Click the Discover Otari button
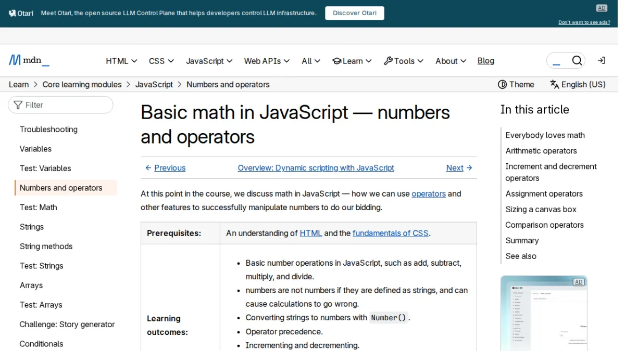Screen dimensions: 625x351 [355, 13]
